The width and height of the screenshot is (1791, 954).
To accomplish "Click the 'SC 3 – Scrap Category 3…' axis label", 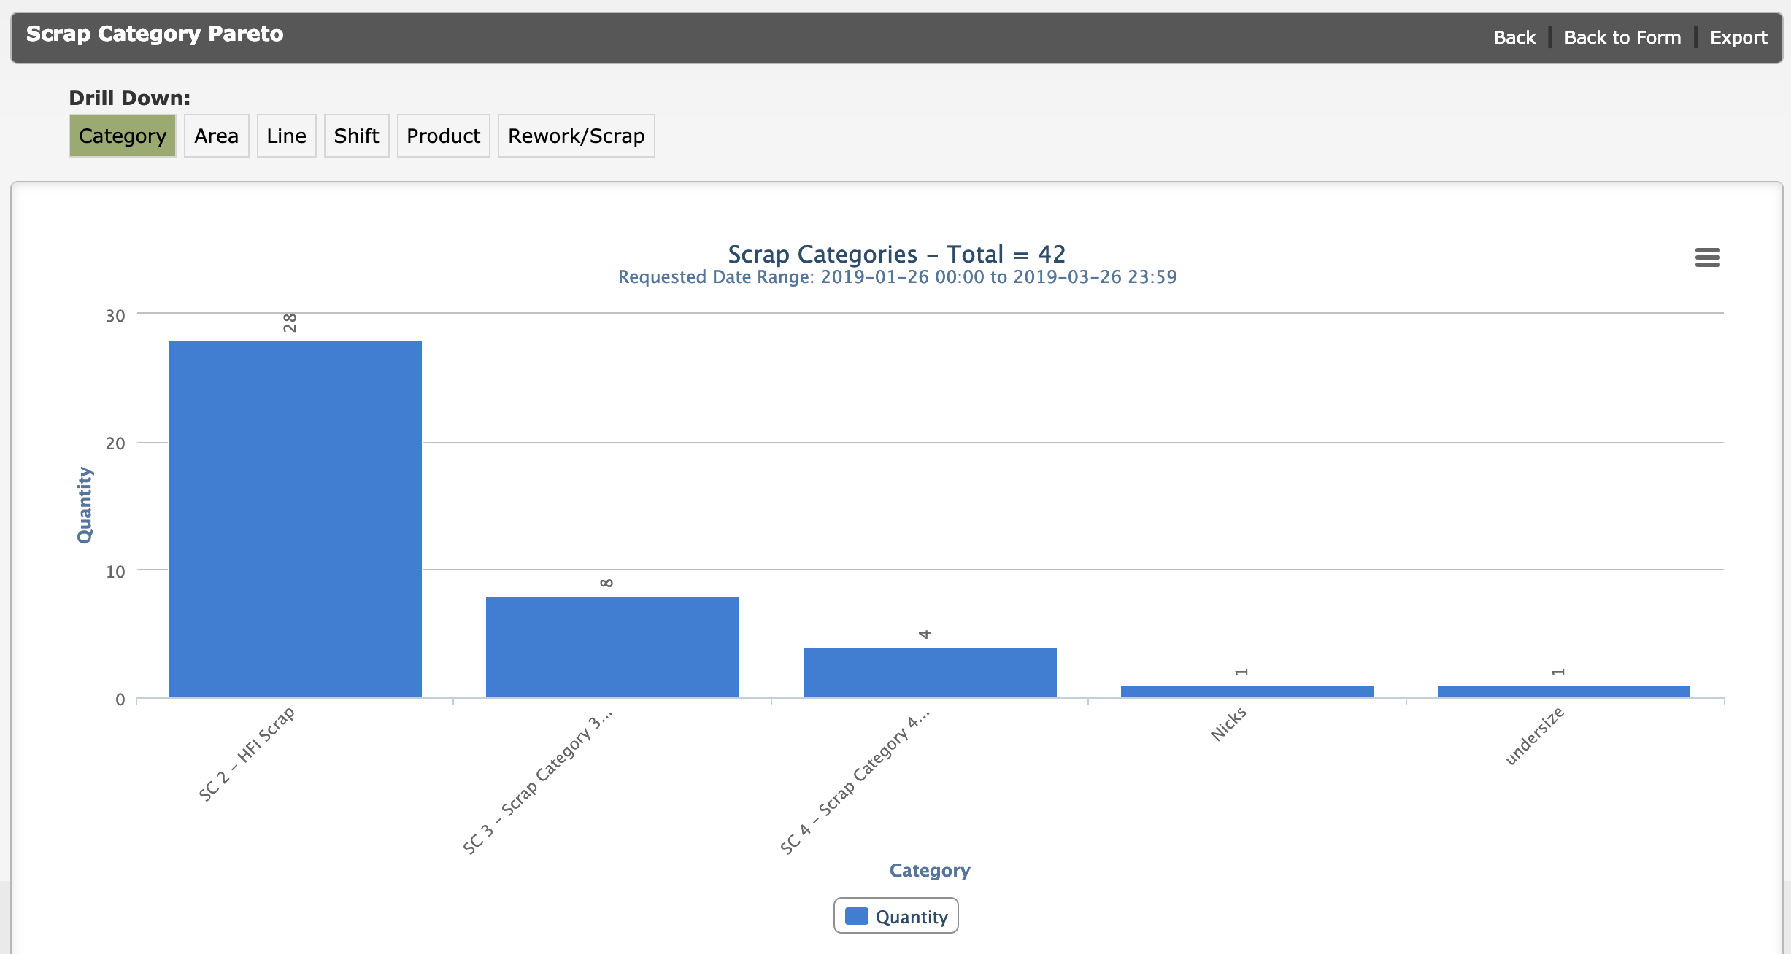I will pyautogui.click(x=538, y=781).
